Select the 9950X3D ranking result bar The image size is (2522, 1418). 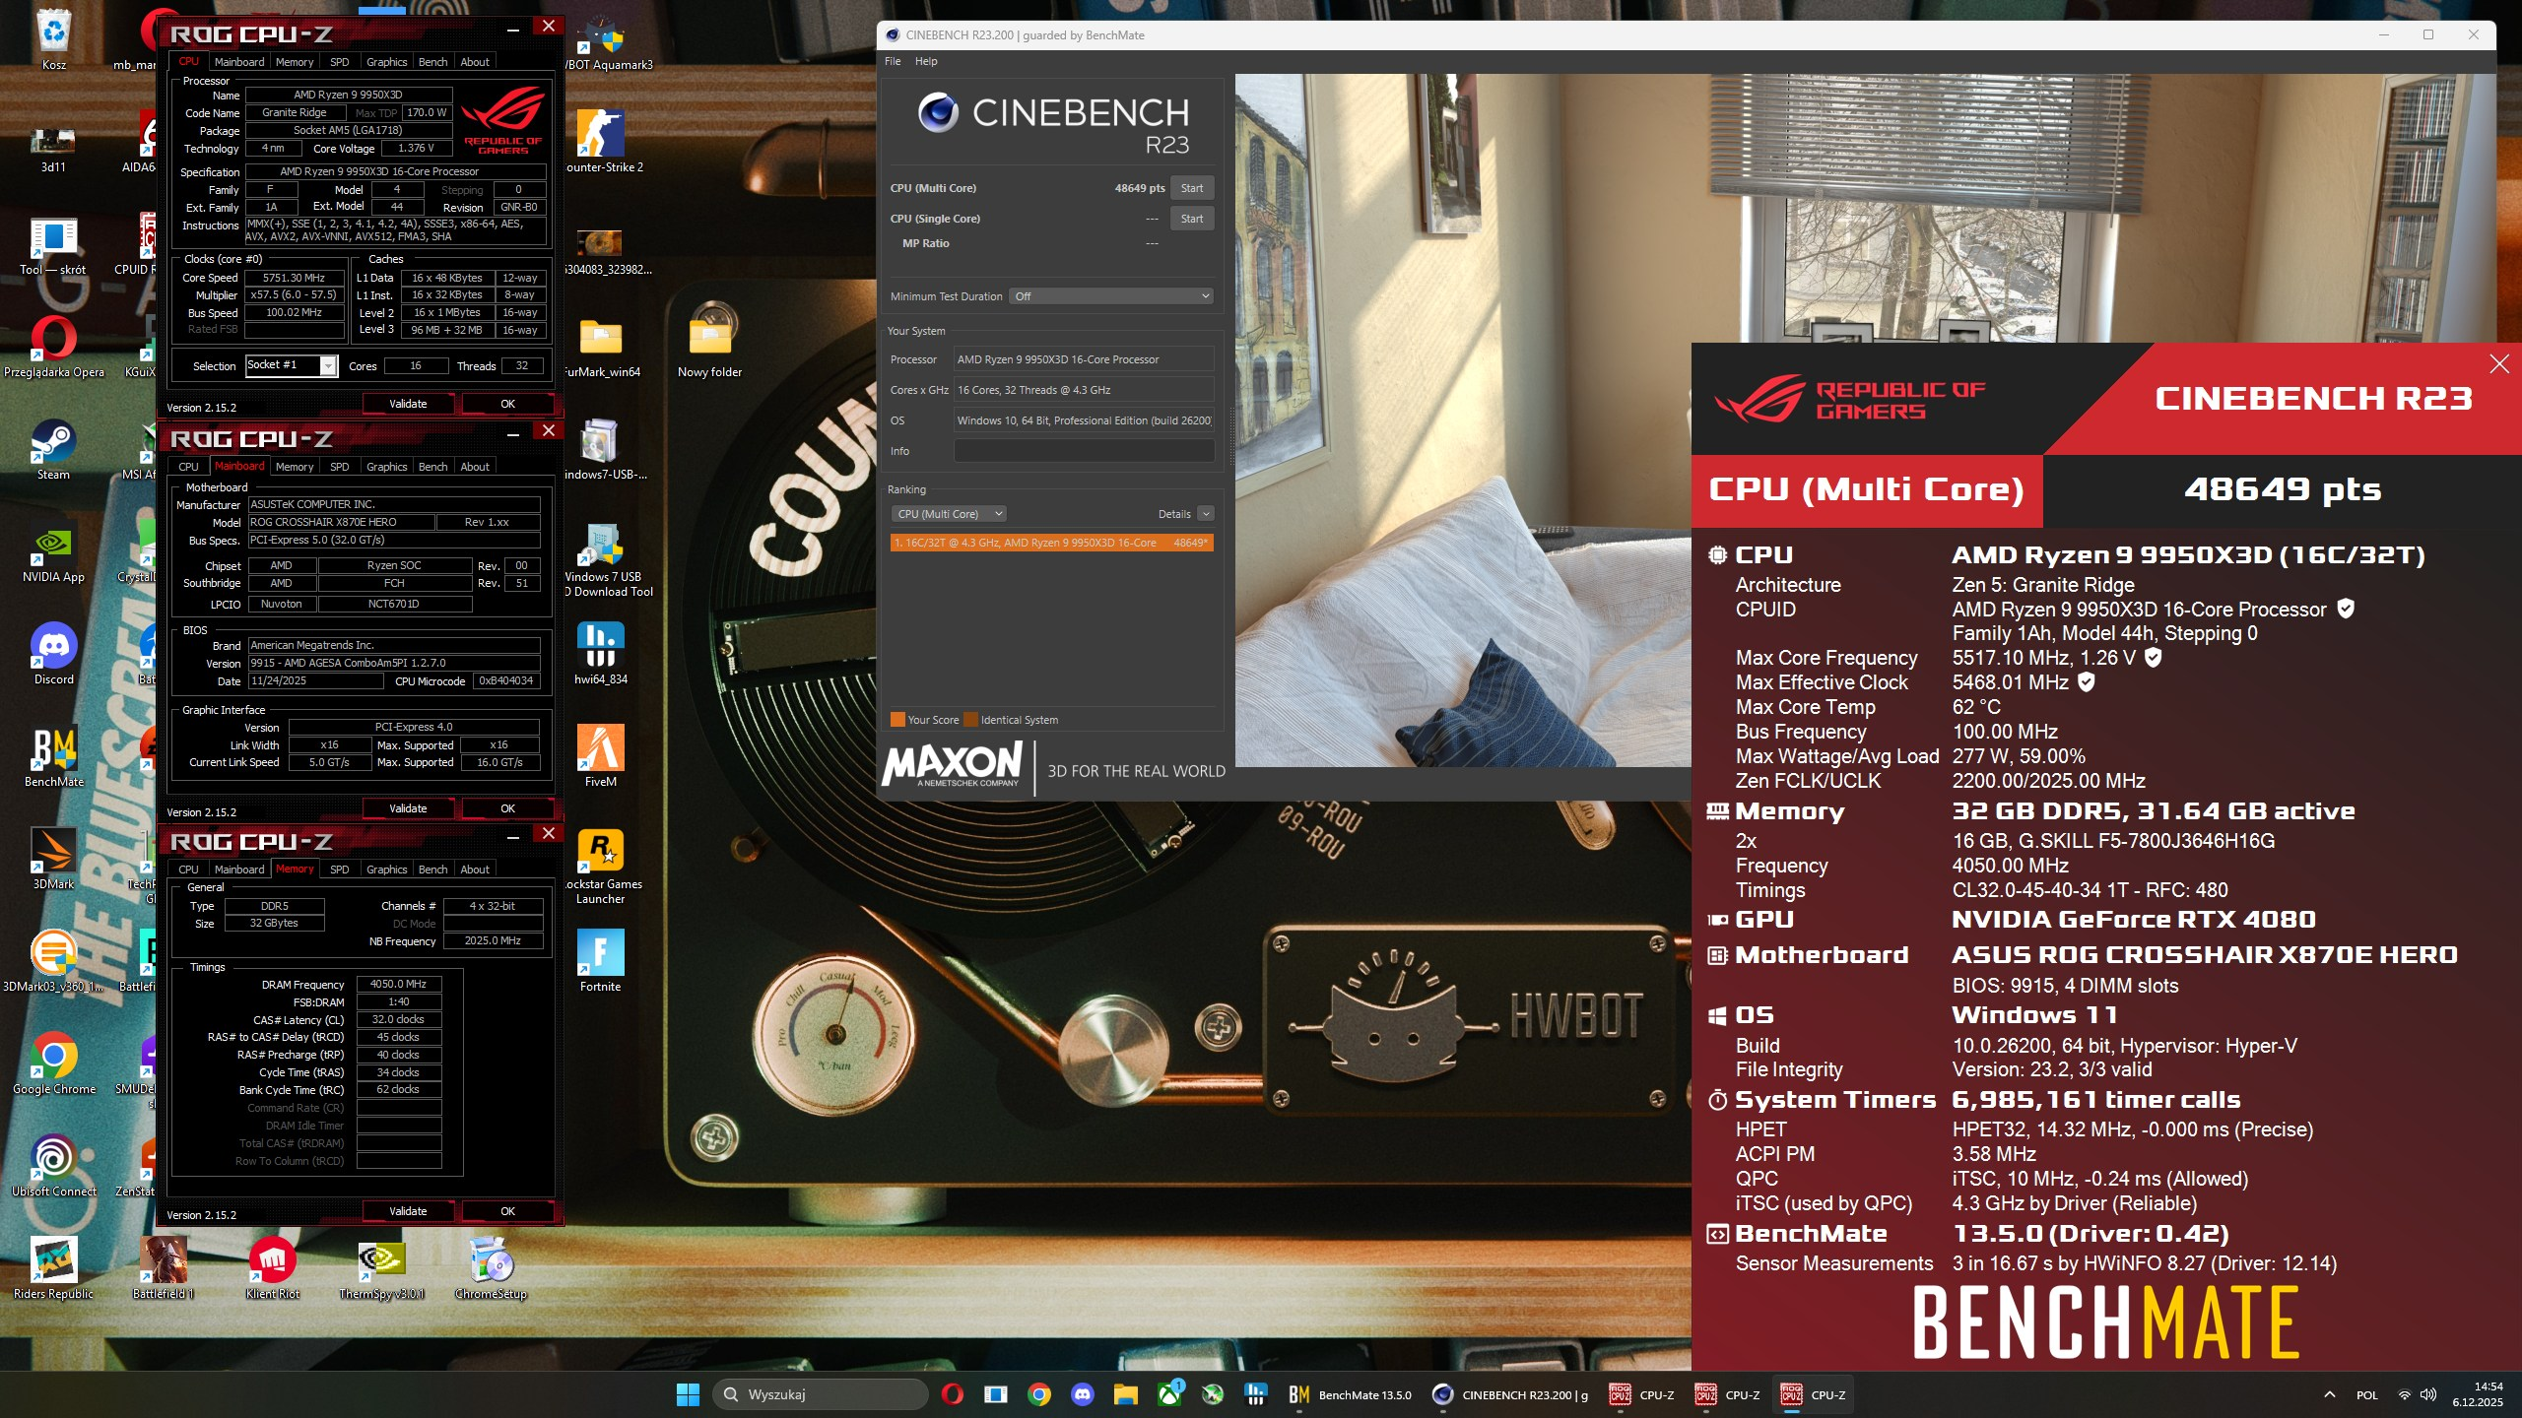[1051, 543]
